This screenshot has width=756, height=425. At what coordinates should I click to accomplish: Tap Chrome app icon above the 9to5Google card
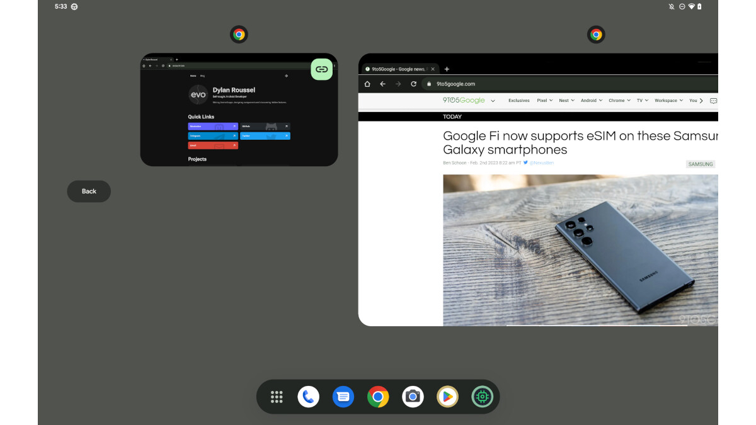click(596, 35)
